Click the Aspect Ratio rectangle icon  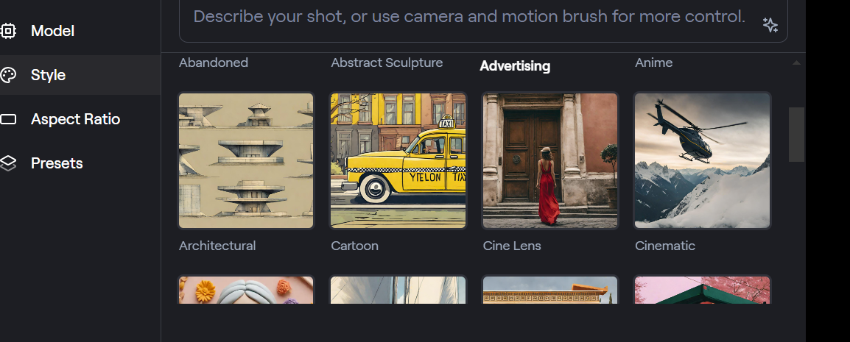[x=8, y=119]
